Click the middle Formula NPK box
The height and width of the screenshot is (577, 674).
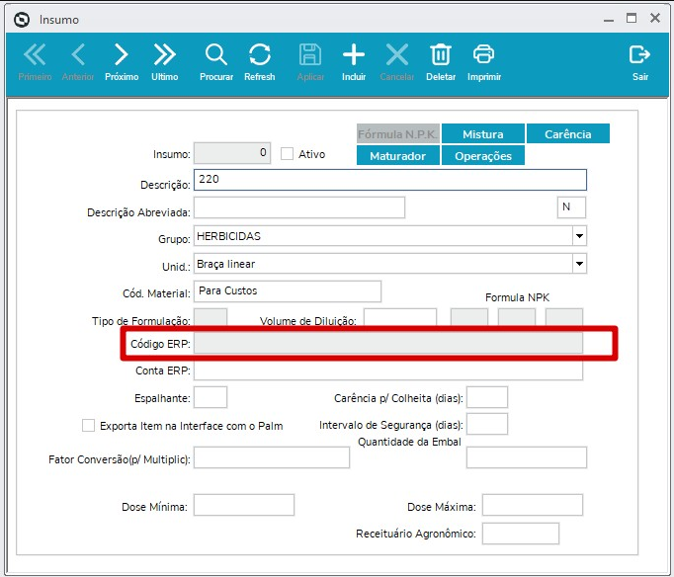click(517, 316)
